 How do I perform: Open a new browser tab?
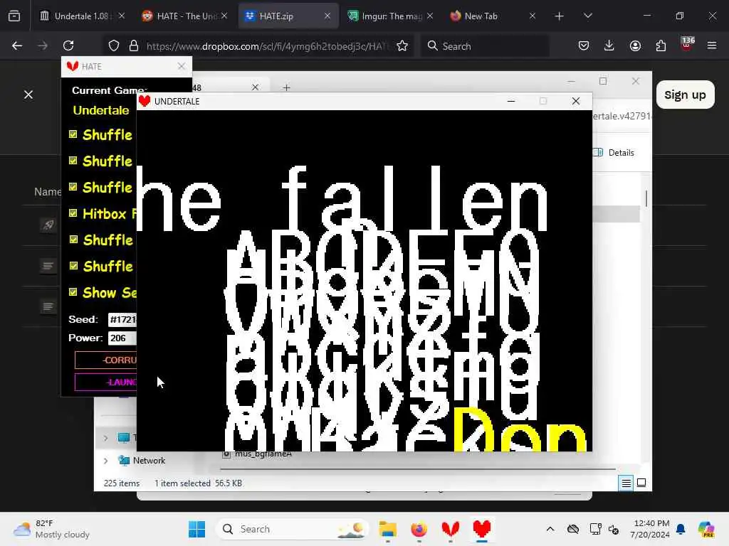560,16
